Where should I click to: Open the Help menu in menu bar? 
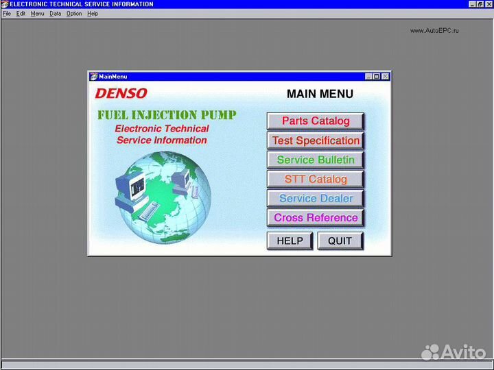(93, 14)
